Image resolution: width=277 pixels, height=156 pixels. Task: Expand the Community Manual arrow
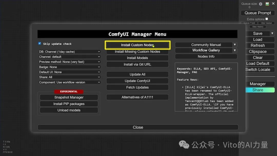click(235, 45)
